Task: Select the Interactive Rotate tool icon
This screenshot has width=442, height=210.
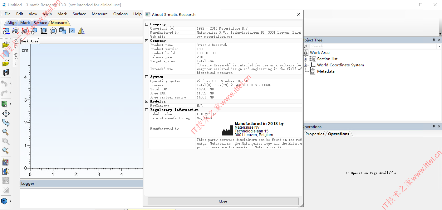Action: 16,31
